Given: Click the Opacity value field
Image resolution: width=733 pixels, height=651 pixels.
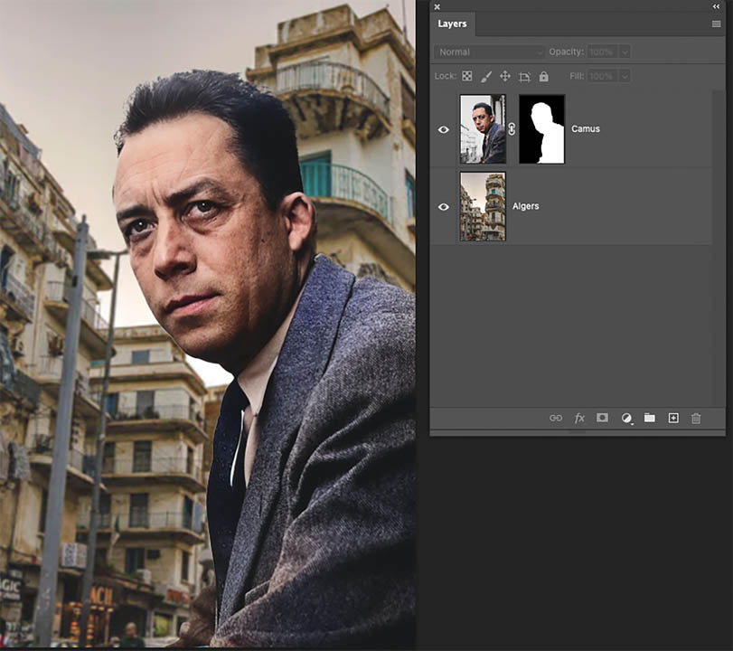Looking at the screenshot, I should 602,52.
